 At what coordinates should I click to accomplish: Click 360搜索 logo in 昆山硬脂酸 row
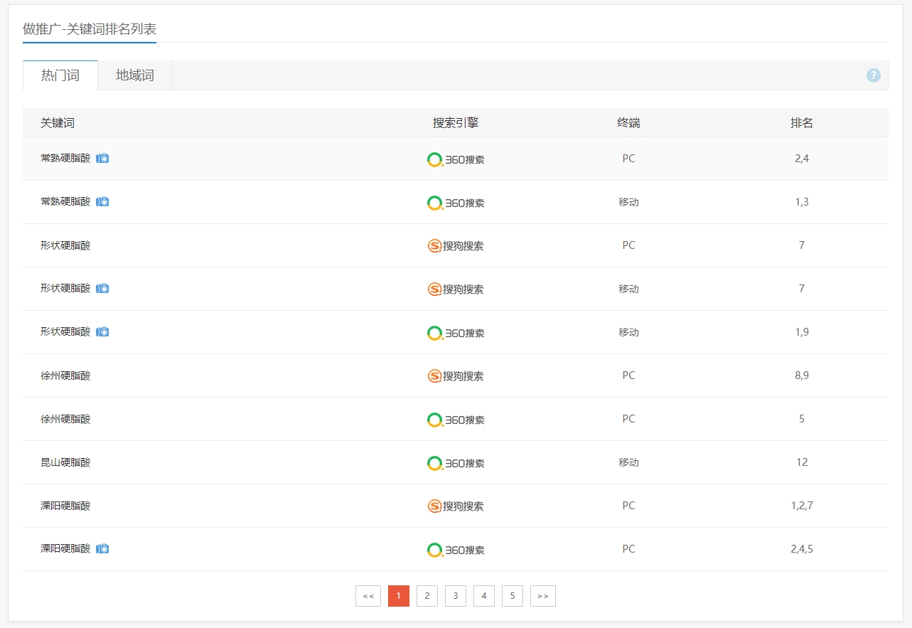click(456, 463)
